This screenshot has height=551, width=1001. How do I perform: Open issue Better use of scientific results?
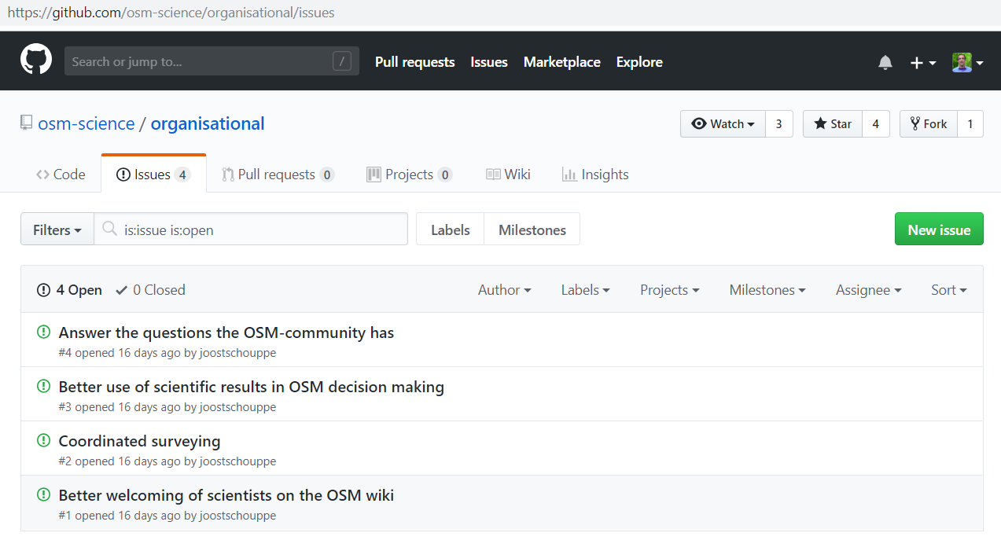pos(252,387)
